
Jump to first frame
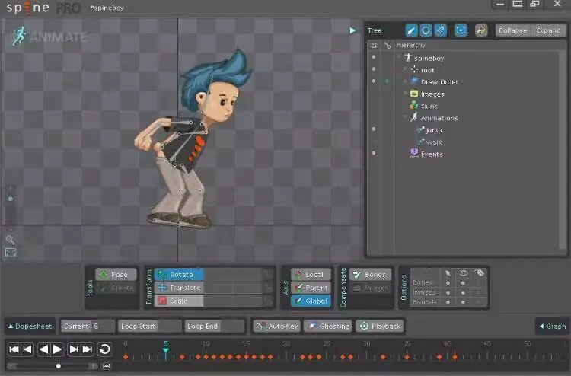pos(14,349)
